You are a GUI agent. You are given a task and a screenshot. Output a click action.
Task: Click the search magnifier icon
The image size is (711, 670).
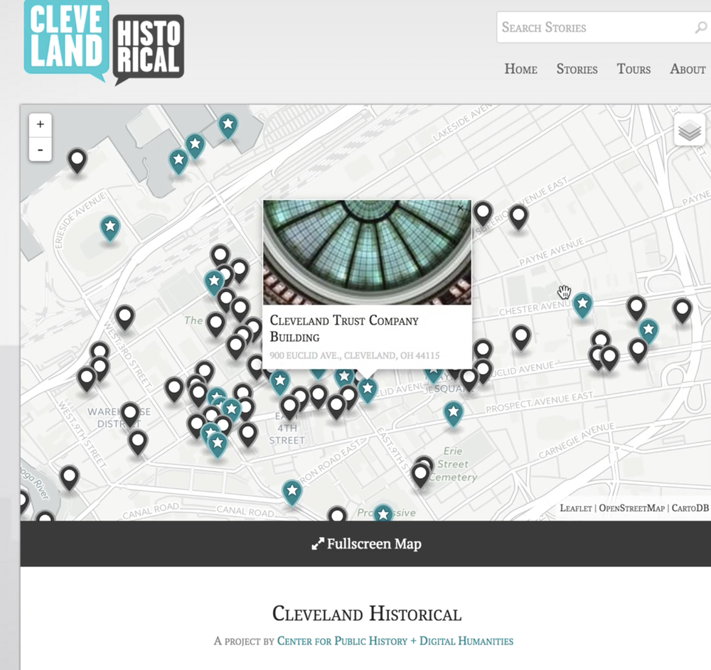point(700,28)
